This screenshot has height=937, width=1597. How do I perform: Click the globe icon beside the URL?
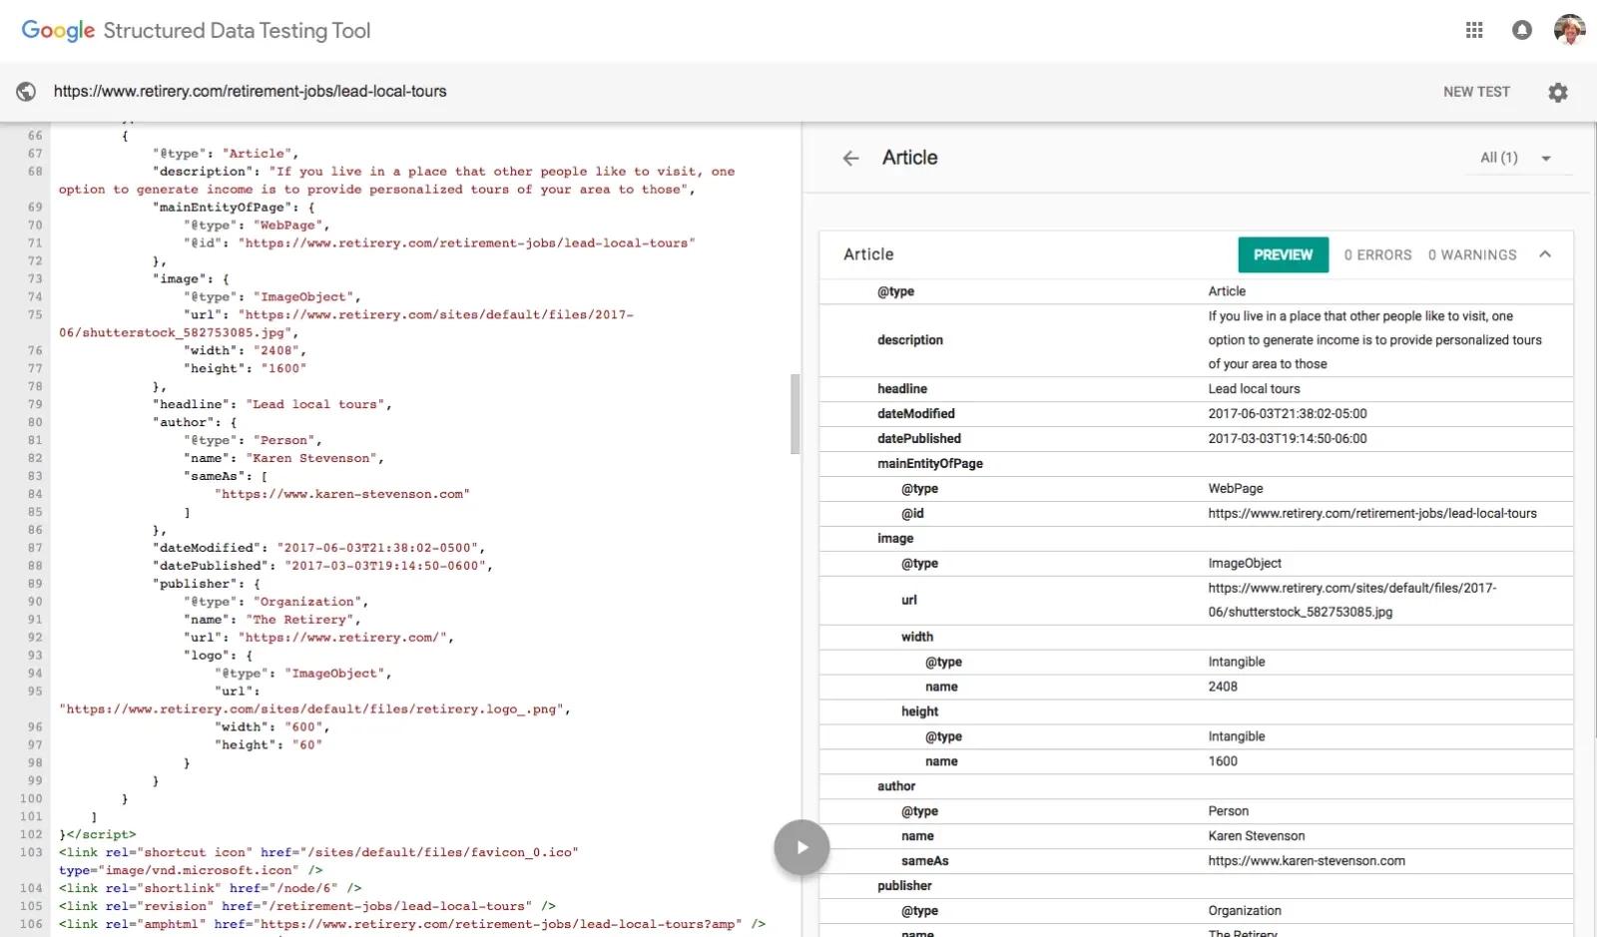[26, 92]
